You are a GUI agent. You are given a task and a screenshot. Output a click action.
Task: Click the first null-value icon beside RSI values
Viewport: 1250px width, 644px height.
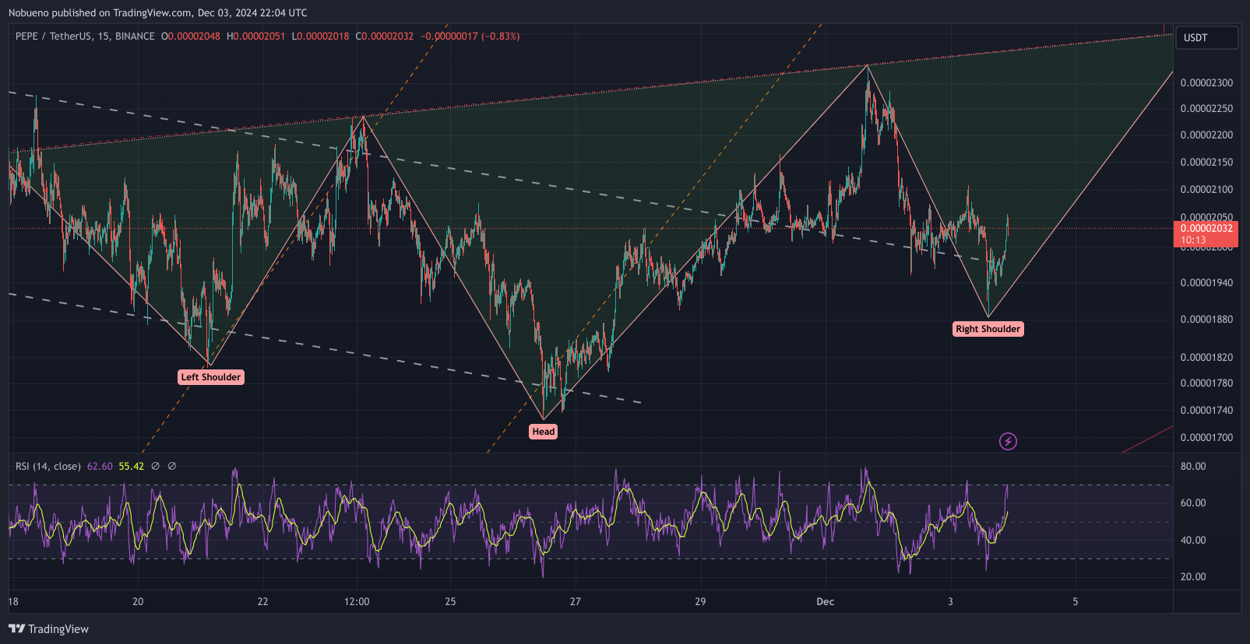(155, 466)
